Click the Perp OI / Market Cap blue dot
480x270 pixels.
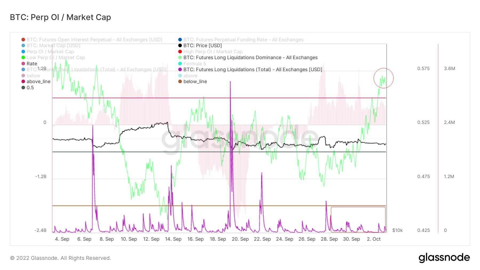tap(23, 52)
